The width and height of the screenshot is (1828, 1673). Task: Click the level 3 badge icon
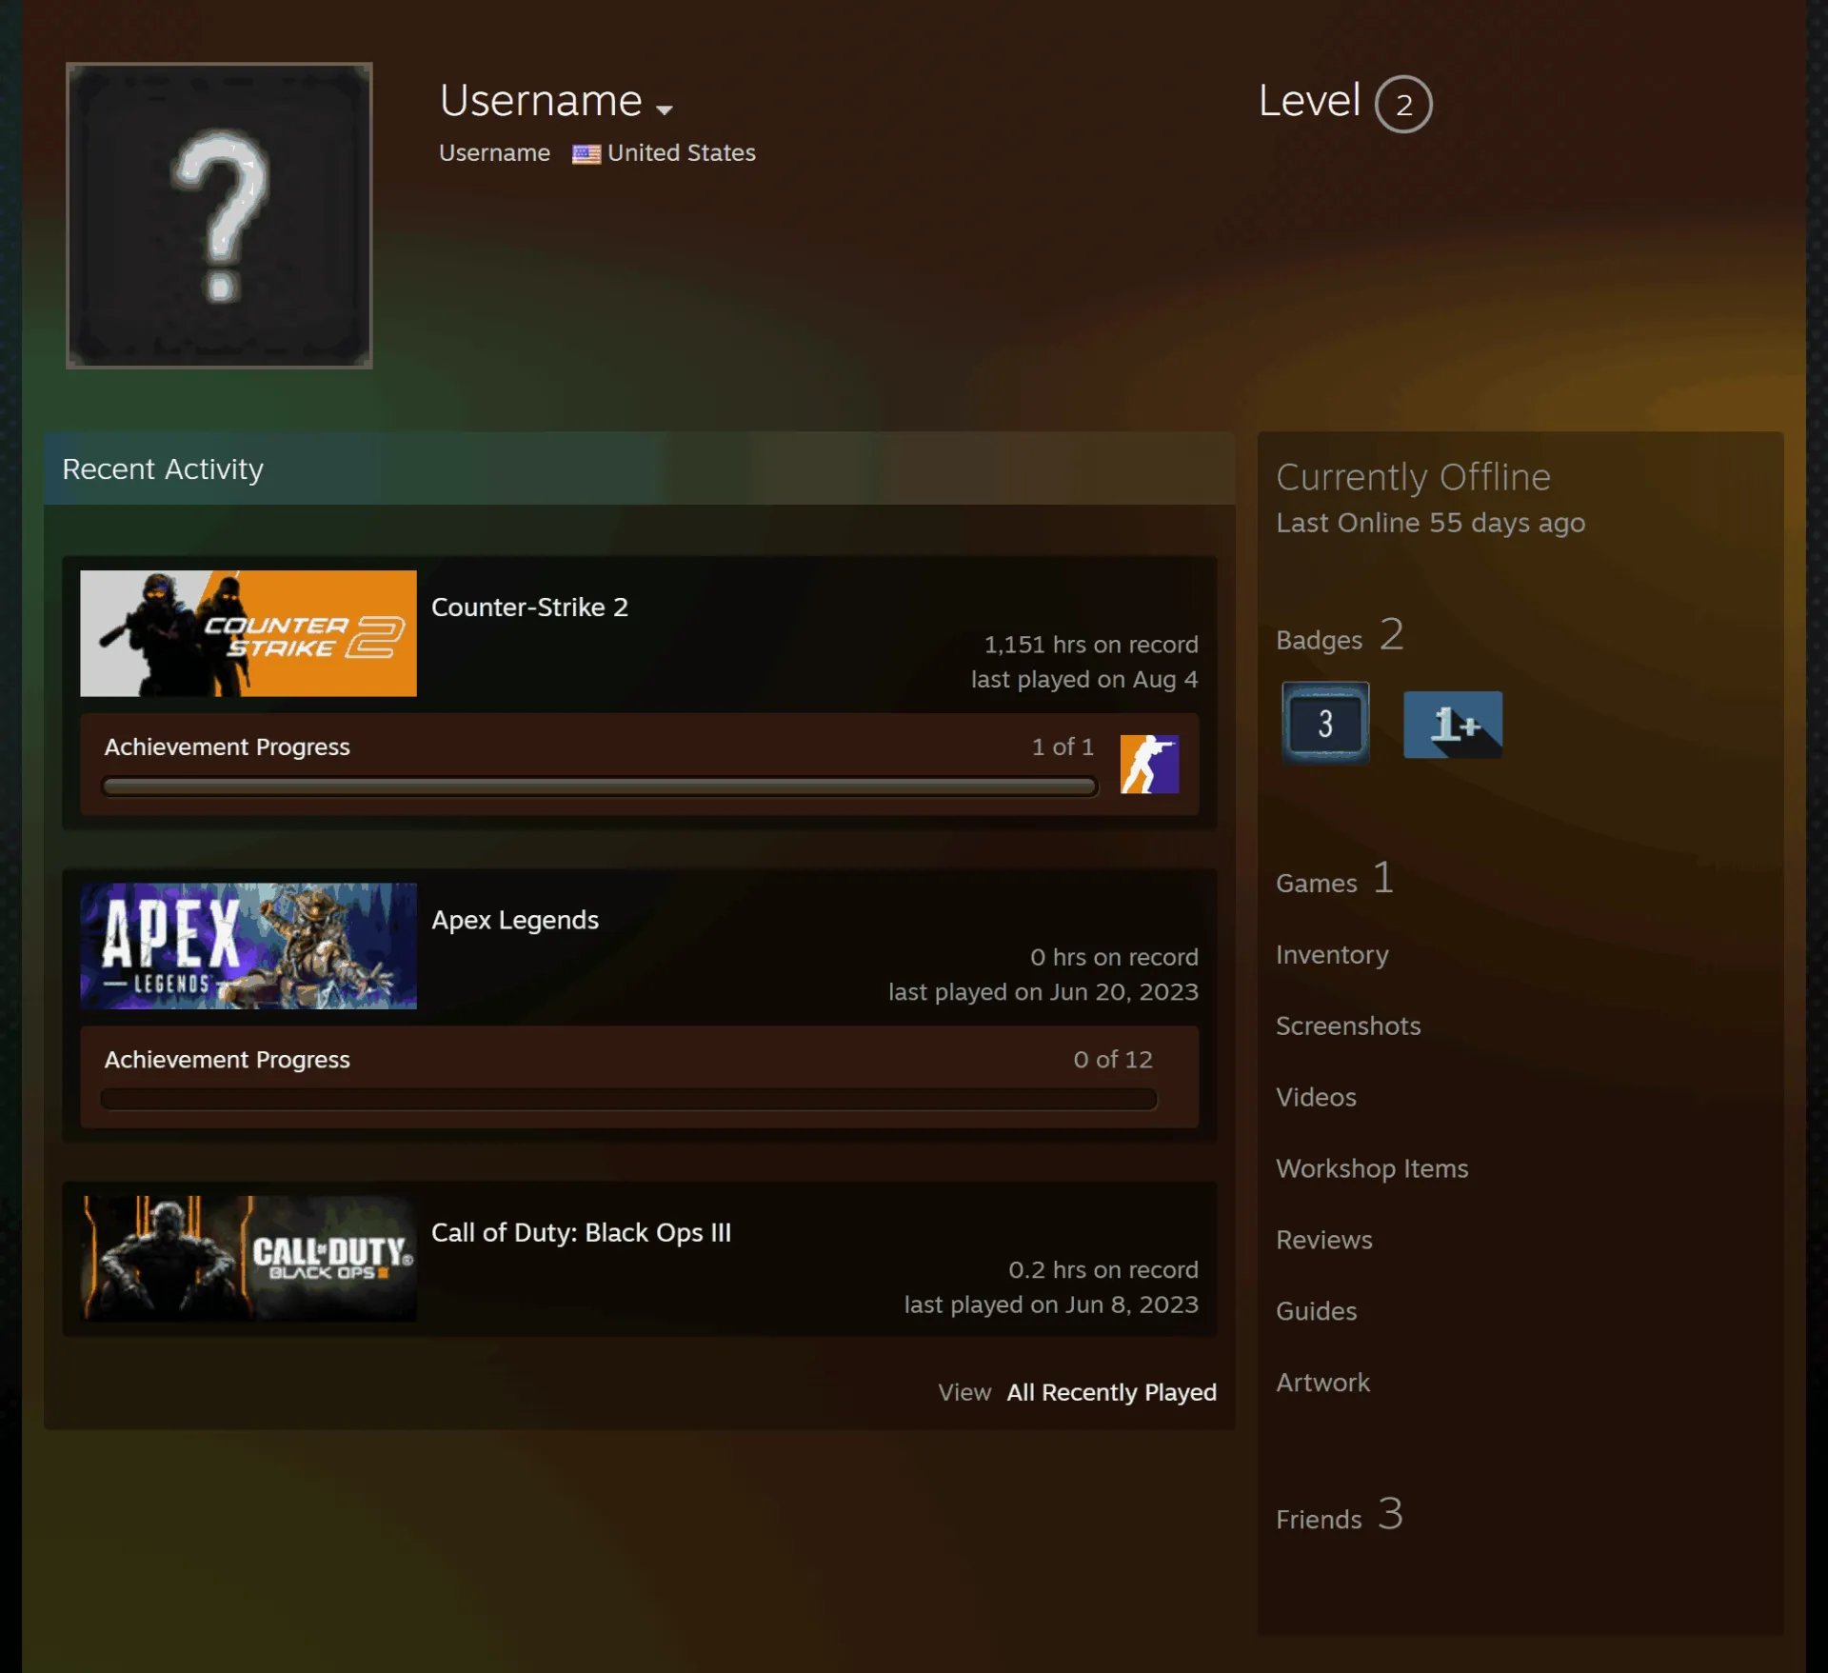coord(1325,723)
